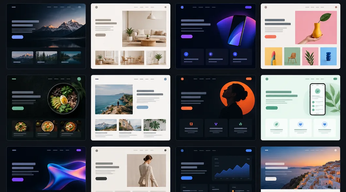Image resolution: width=346 pixels, height=192 pixels.
Task: Click the dark button on fashion model card
Action: [x=101, y=179]
